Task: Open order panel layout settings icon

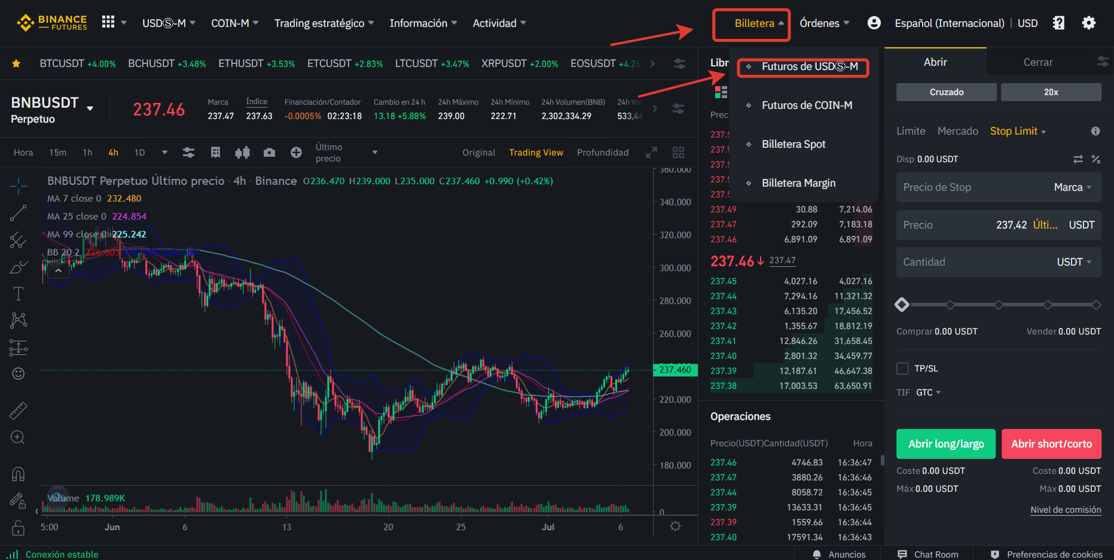Action: [1103, 62]
